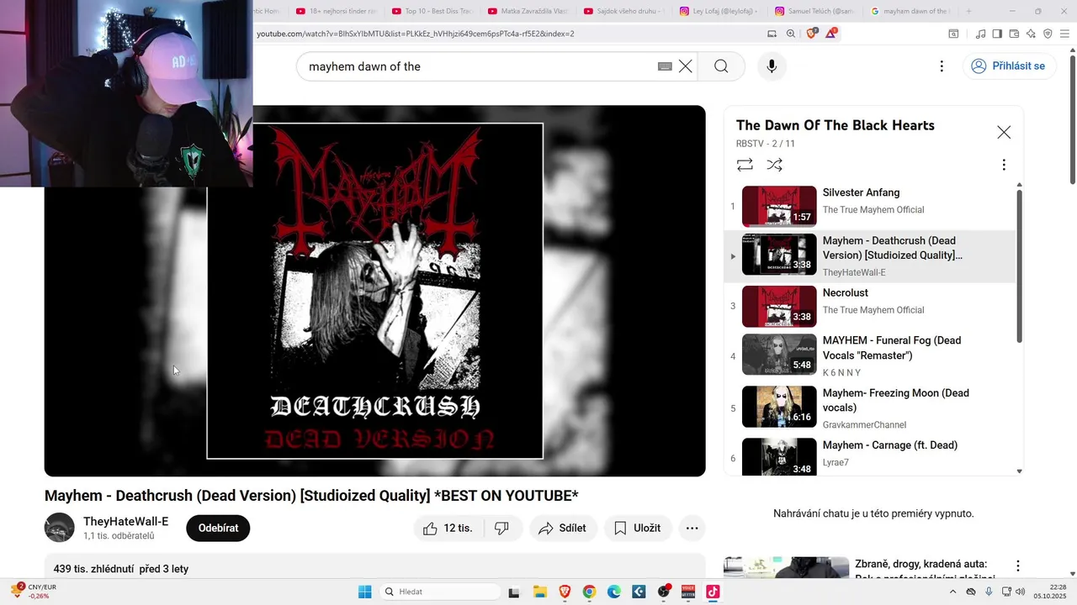
Task: Open the TheyHateWall-E channel name link
Action: [x=126, y=522]
